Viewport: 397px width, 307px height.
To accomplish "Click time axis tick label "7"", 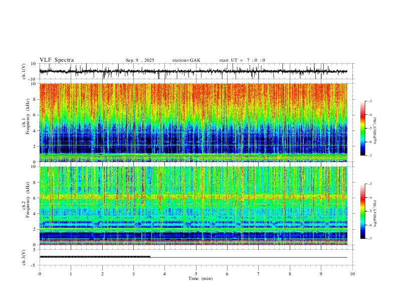I will [x=259, y=274].
